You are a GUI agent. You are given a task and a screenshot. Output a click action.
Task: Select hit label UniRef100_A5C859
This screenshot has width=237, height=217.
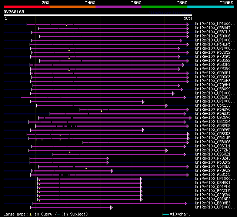coord(213,53)
